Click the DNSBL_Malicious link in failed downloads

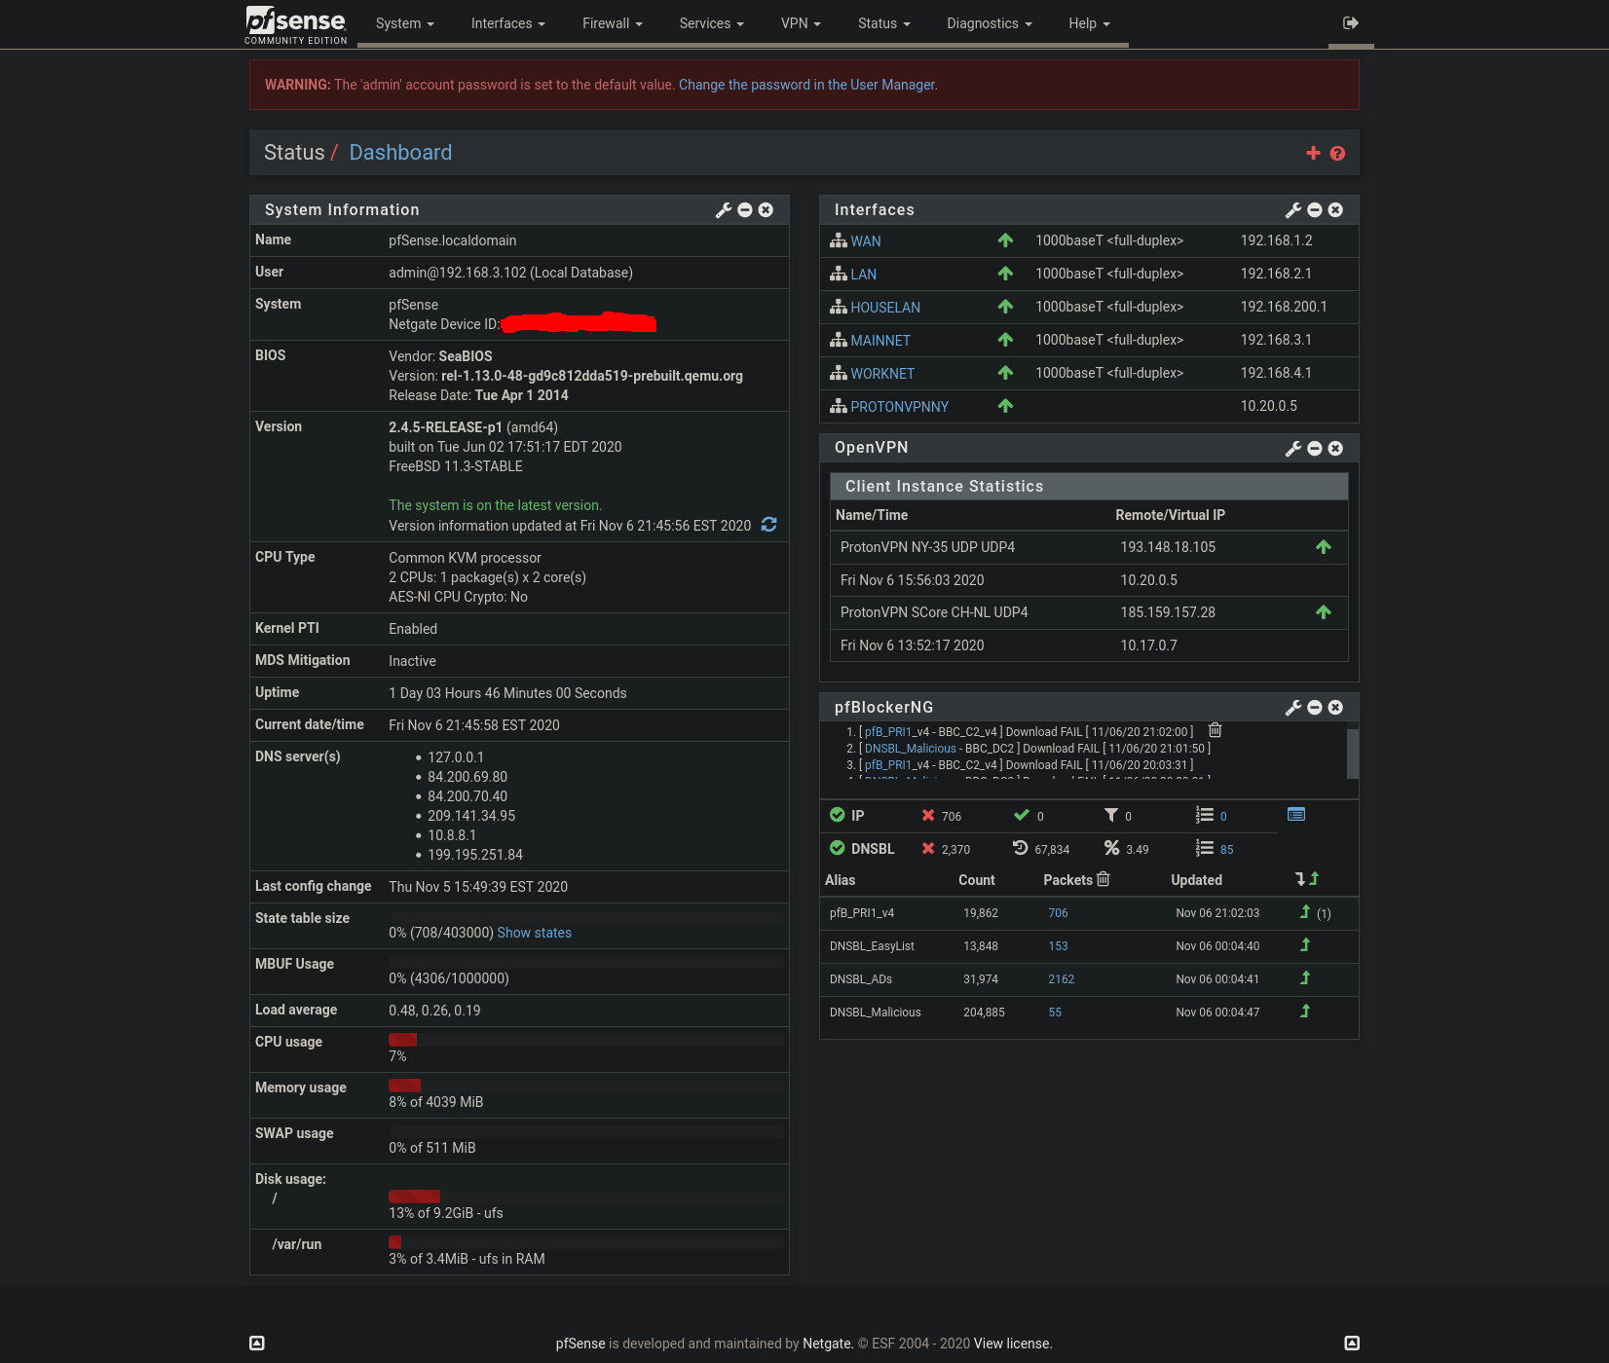pyautogui.click(x=911, y=749)
